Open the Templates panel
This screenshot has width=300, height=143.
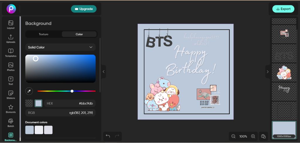[11, 53]
